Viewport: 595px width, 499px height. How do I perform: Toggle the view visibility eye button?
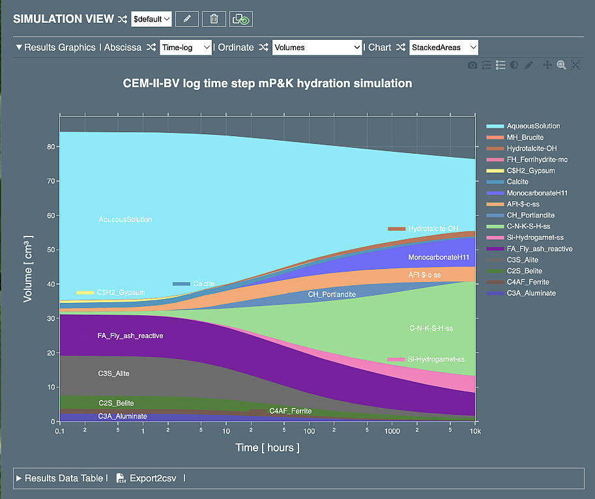tap(240, 19)
